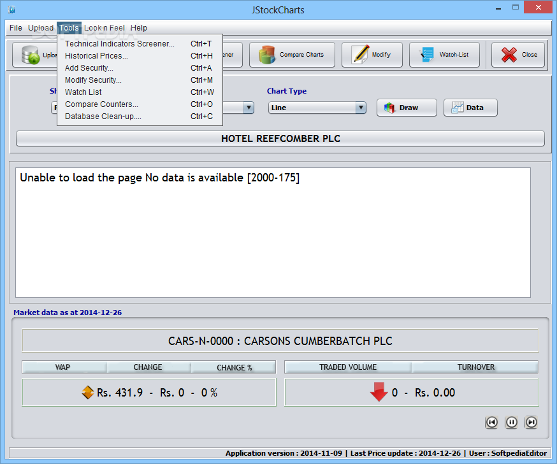Screen dimensions: 557x464
Task: Open the Upload menu
Action: point(41,27)
